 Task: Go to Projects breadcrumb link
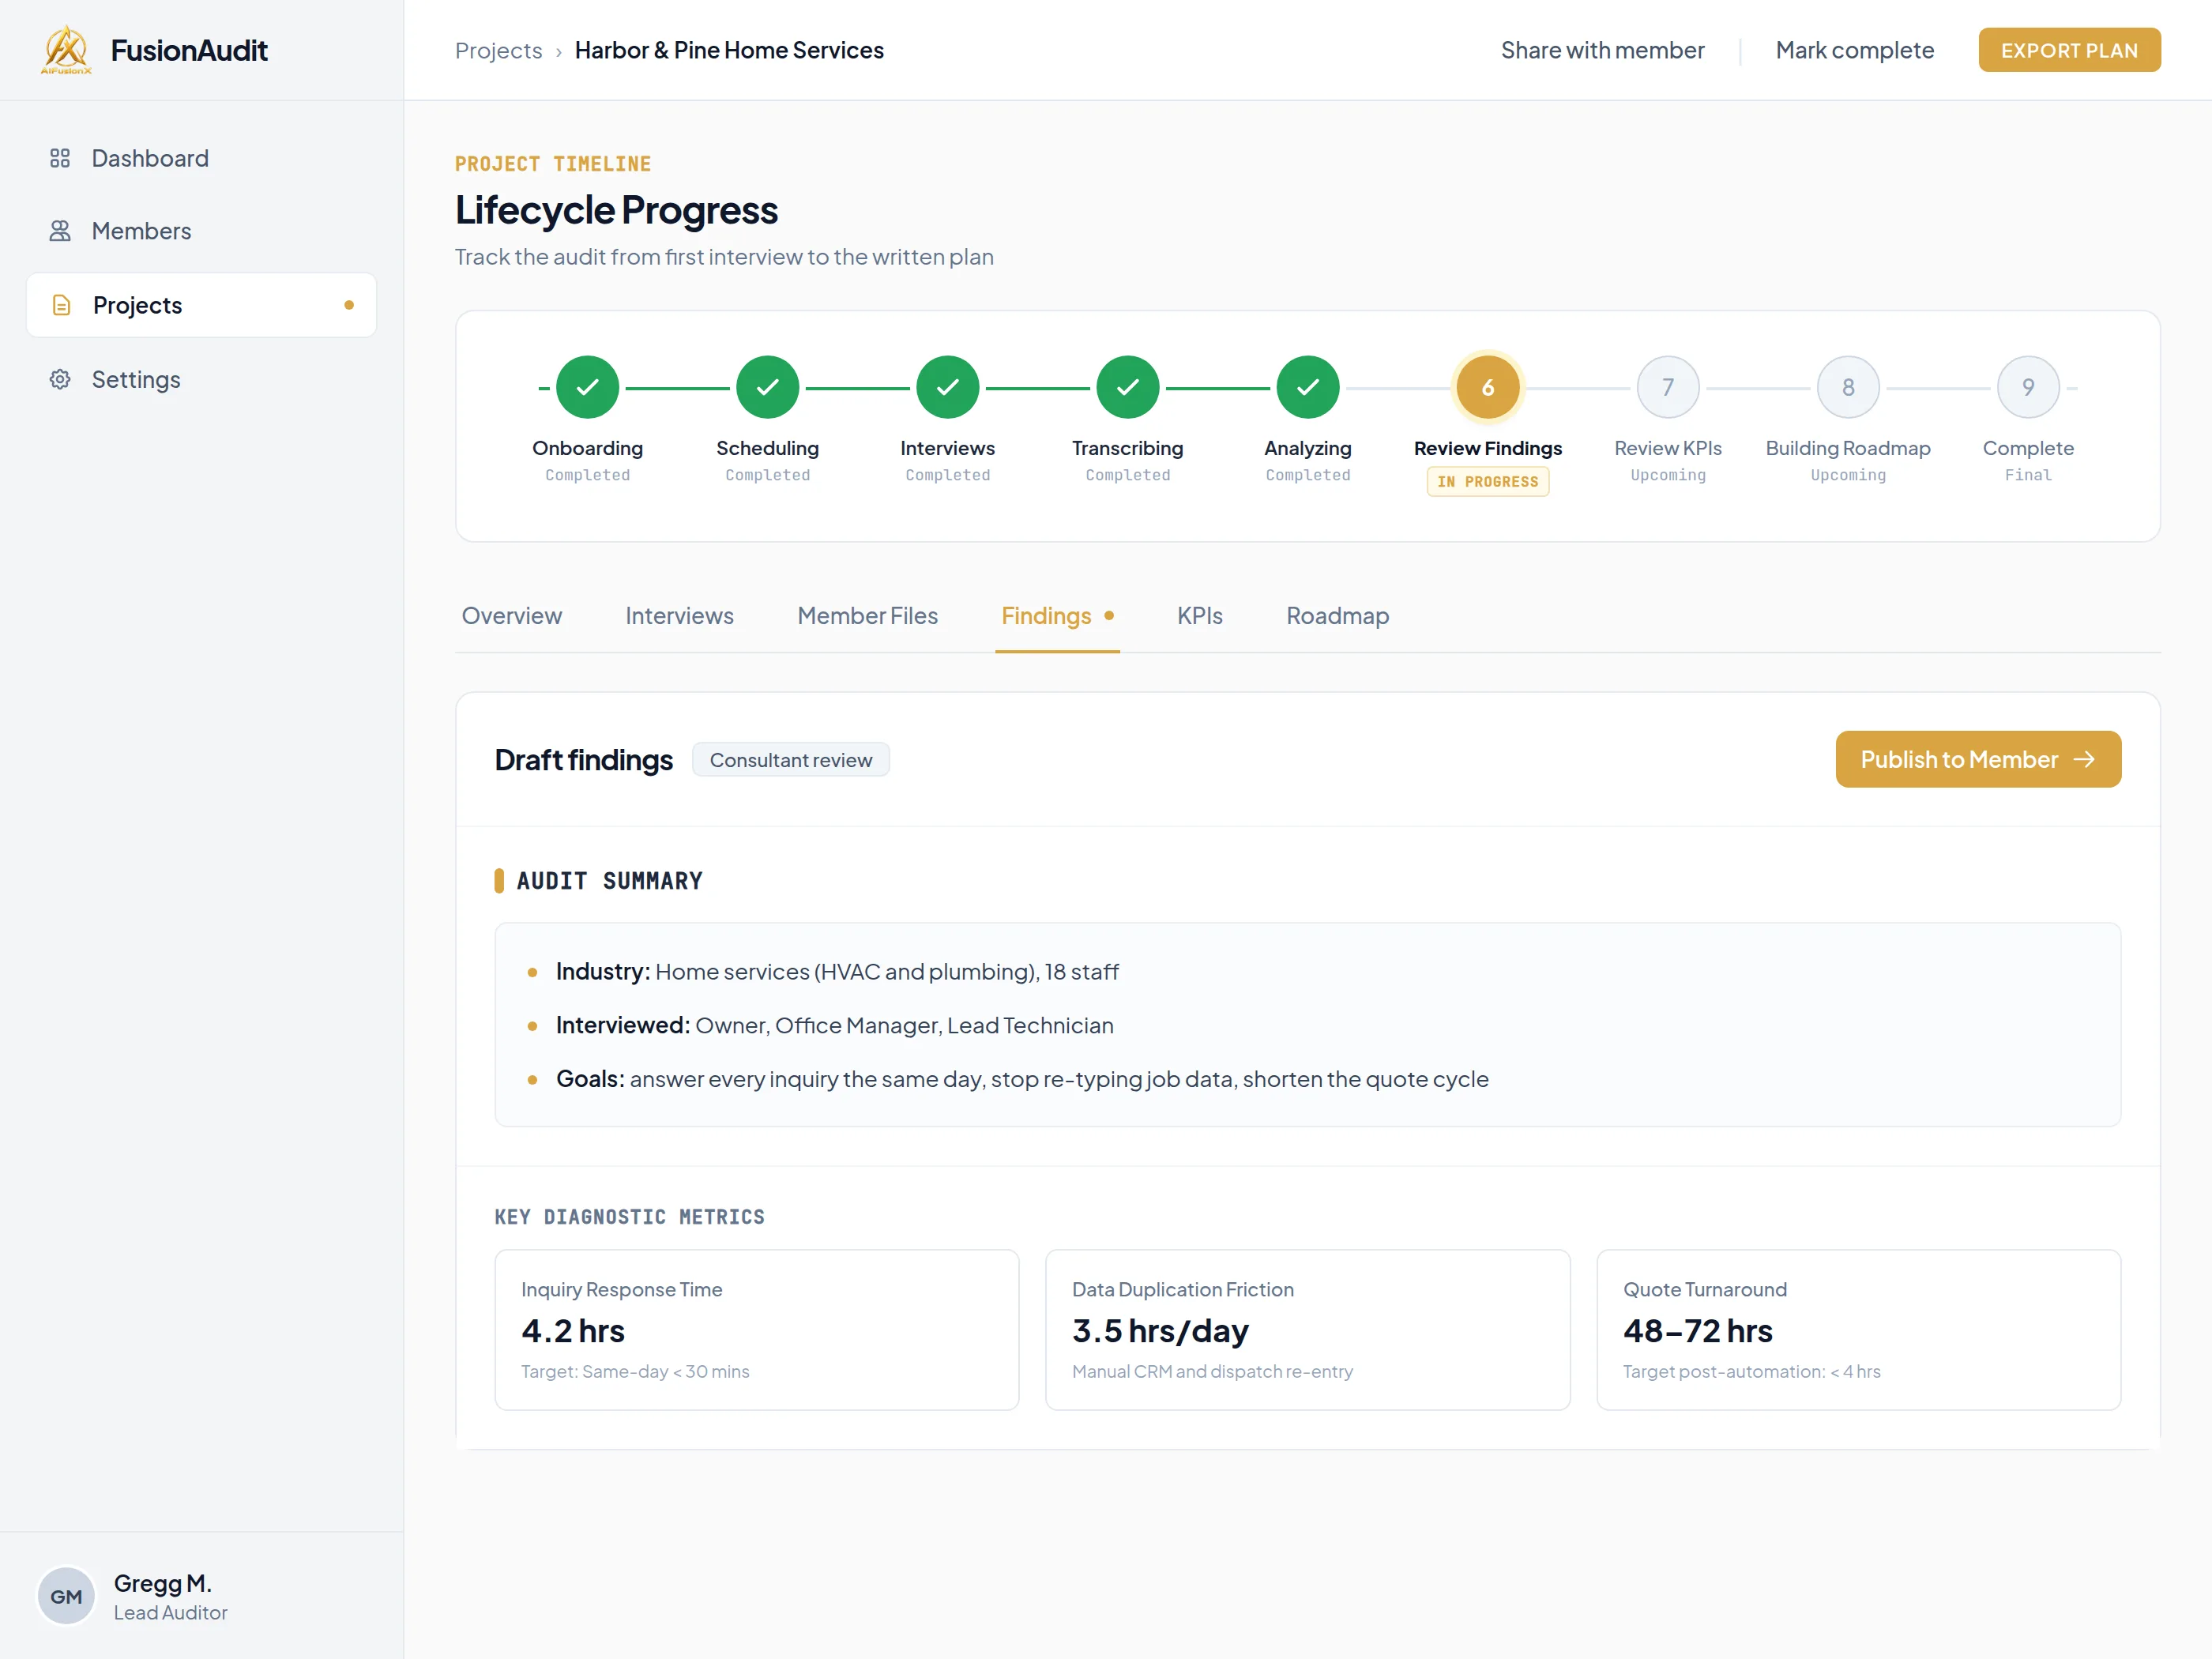pos(498,50)
